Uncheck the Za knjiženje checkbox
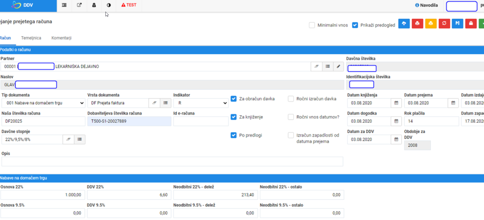 click(x=233, y=117)
